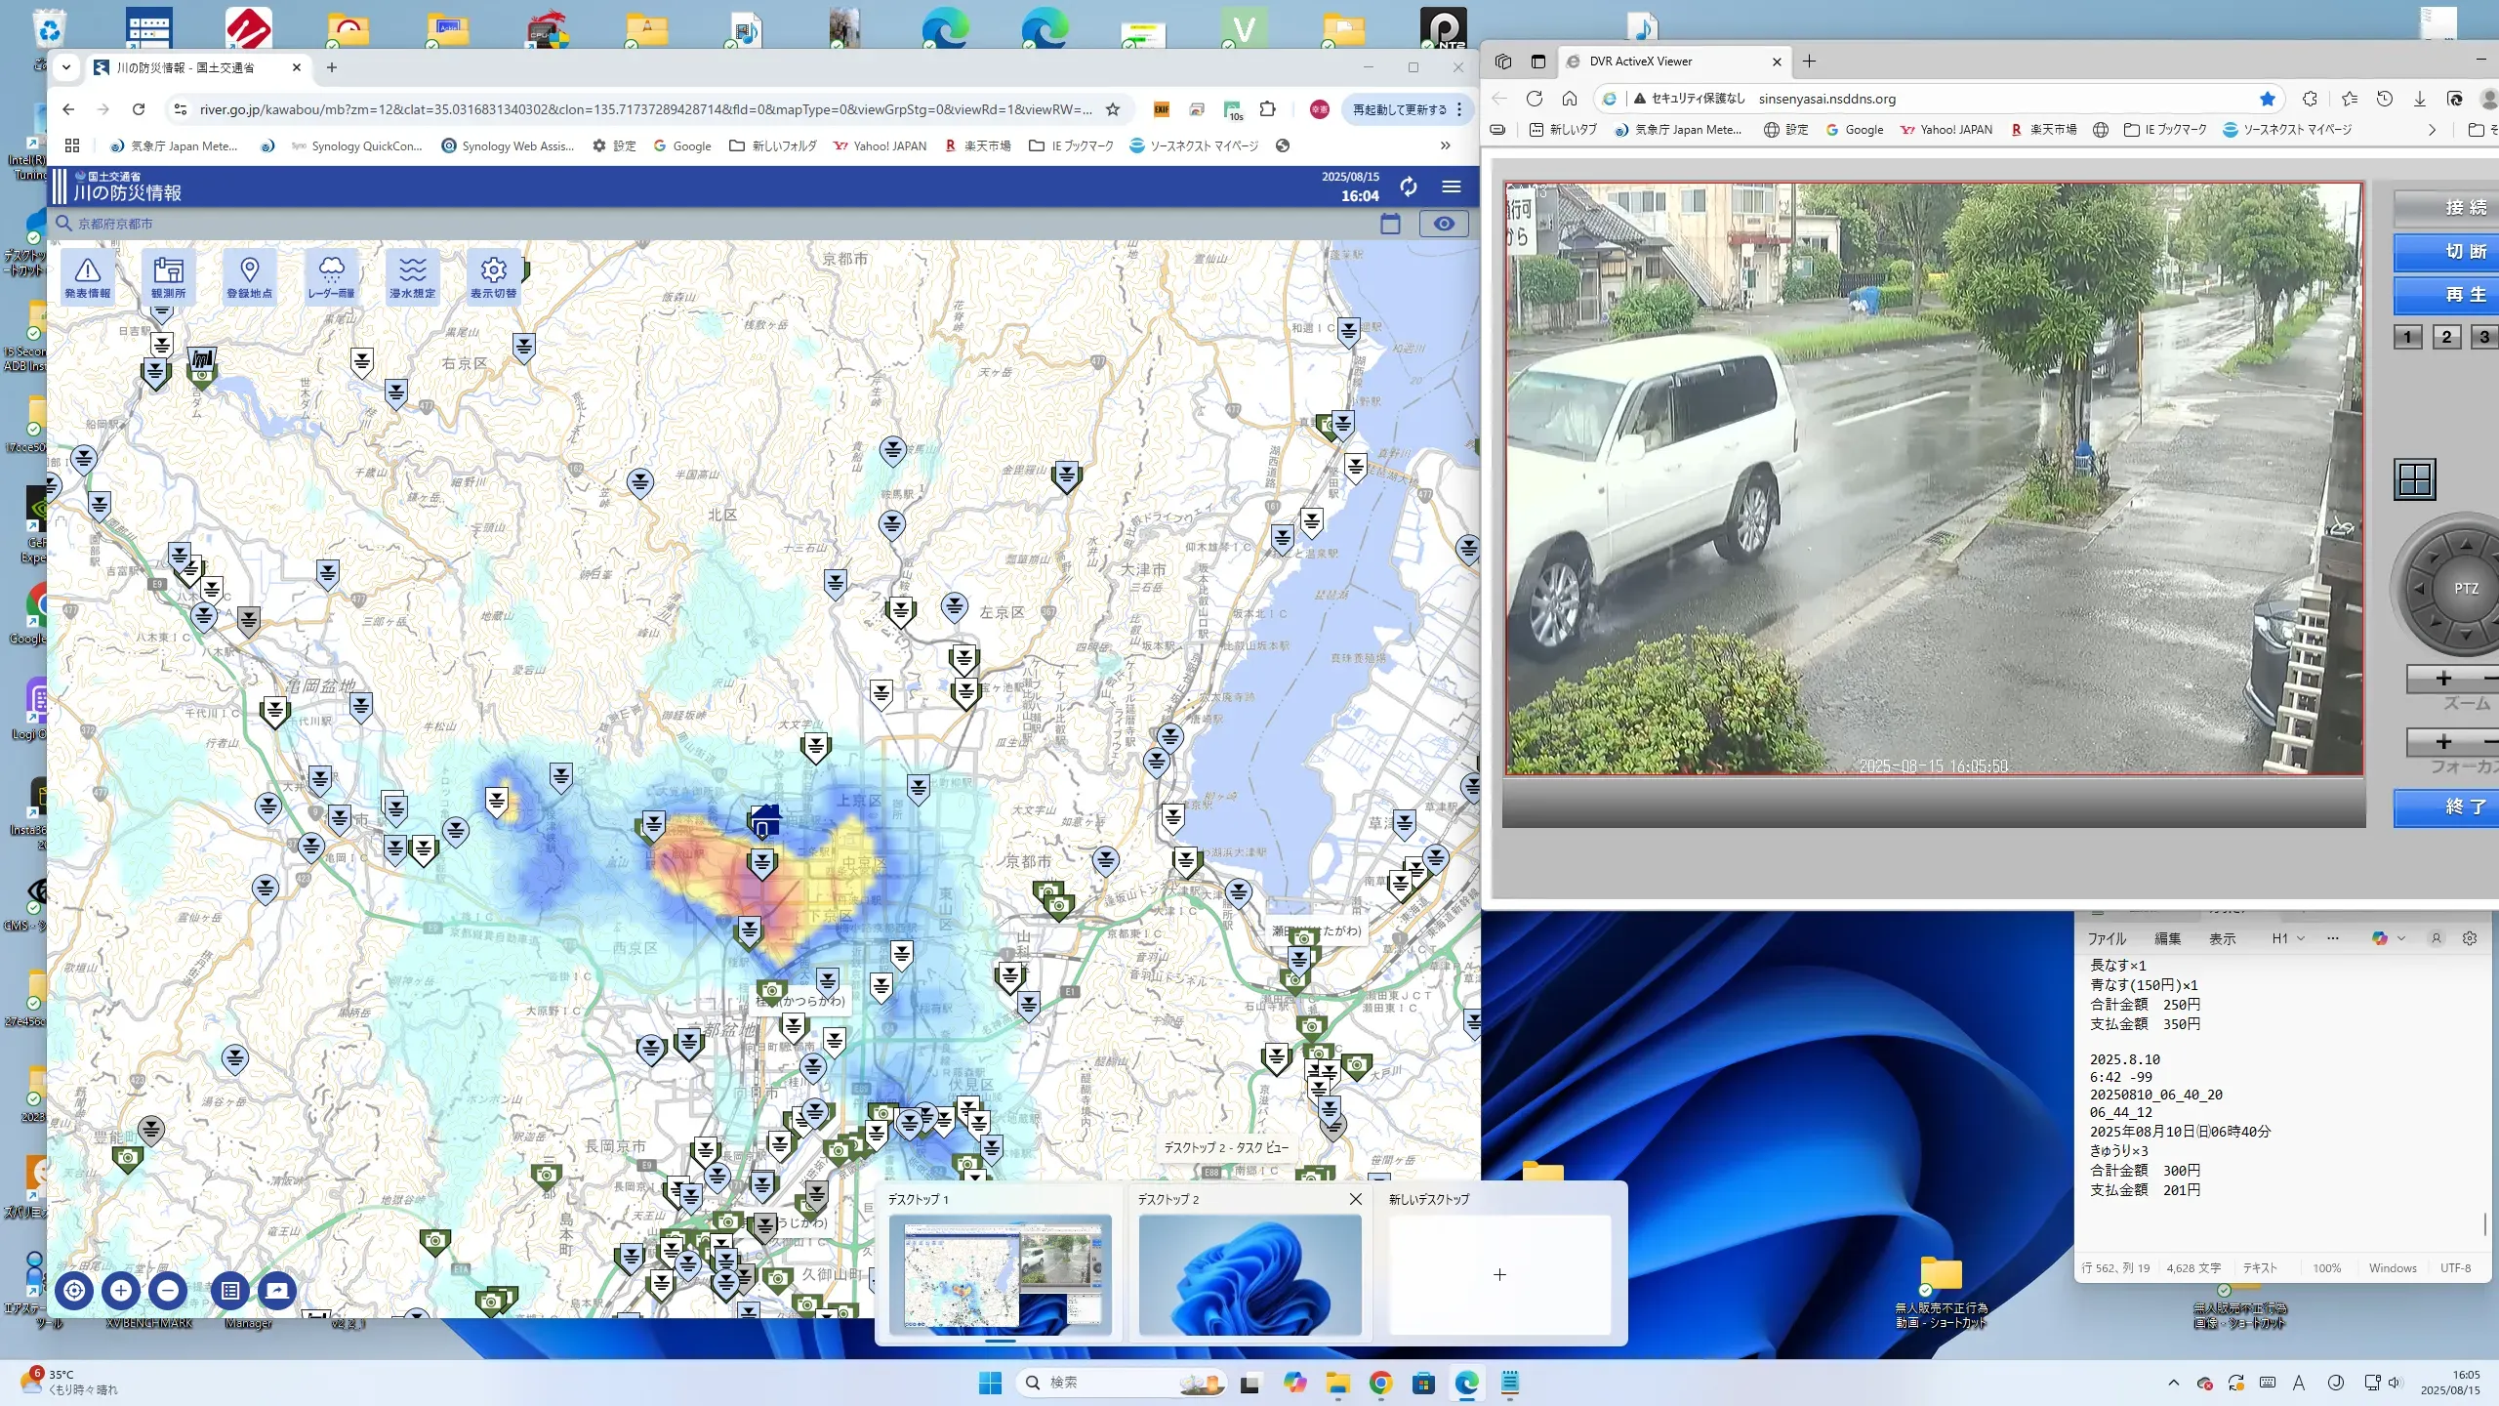Switch DVR to four-split grid view
2499x1406 pixels.
2414,478
